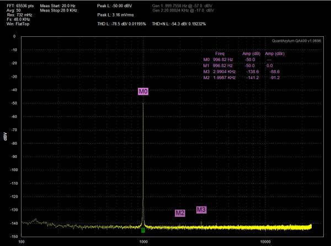Click the '10000' label on the frequency axis
This screenshot has width=331, height=246.
coord(265,242)
